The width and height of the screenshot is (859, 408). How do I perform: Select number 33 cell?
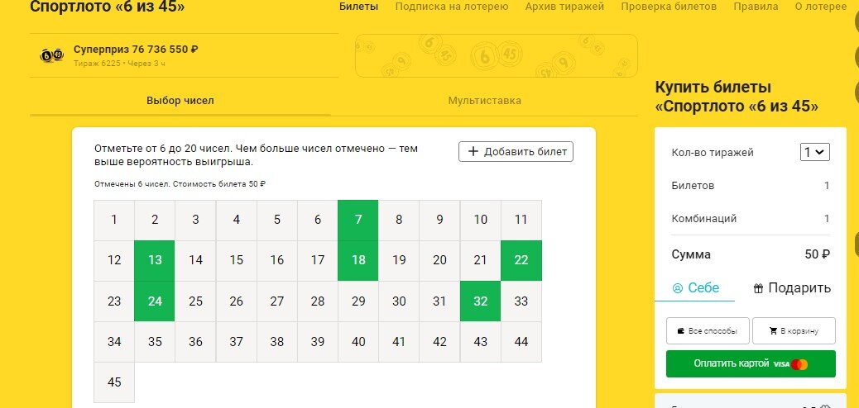(521, 301)
